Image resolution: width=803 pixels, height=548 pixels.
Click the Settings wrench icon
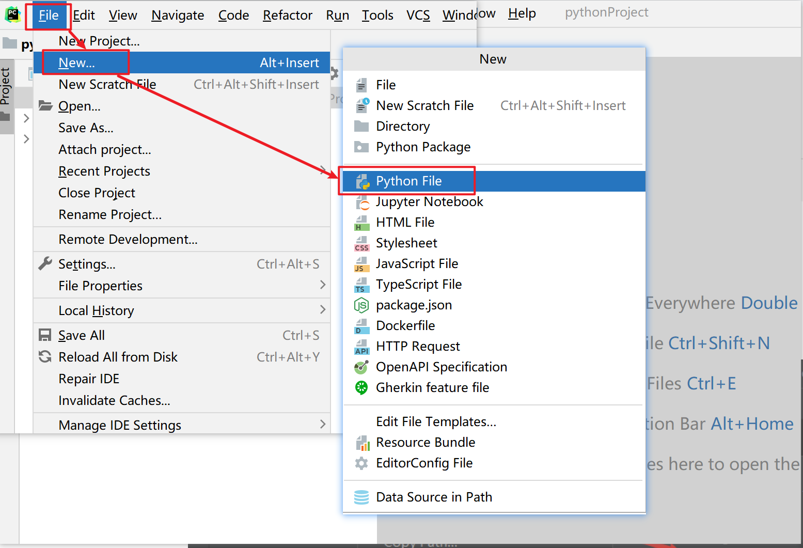(45, 264)
